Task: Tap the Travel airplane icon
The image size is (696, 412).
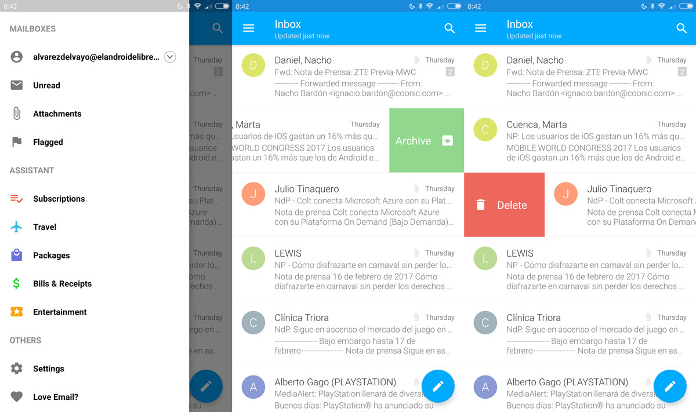Action: [x=17, y=227]
